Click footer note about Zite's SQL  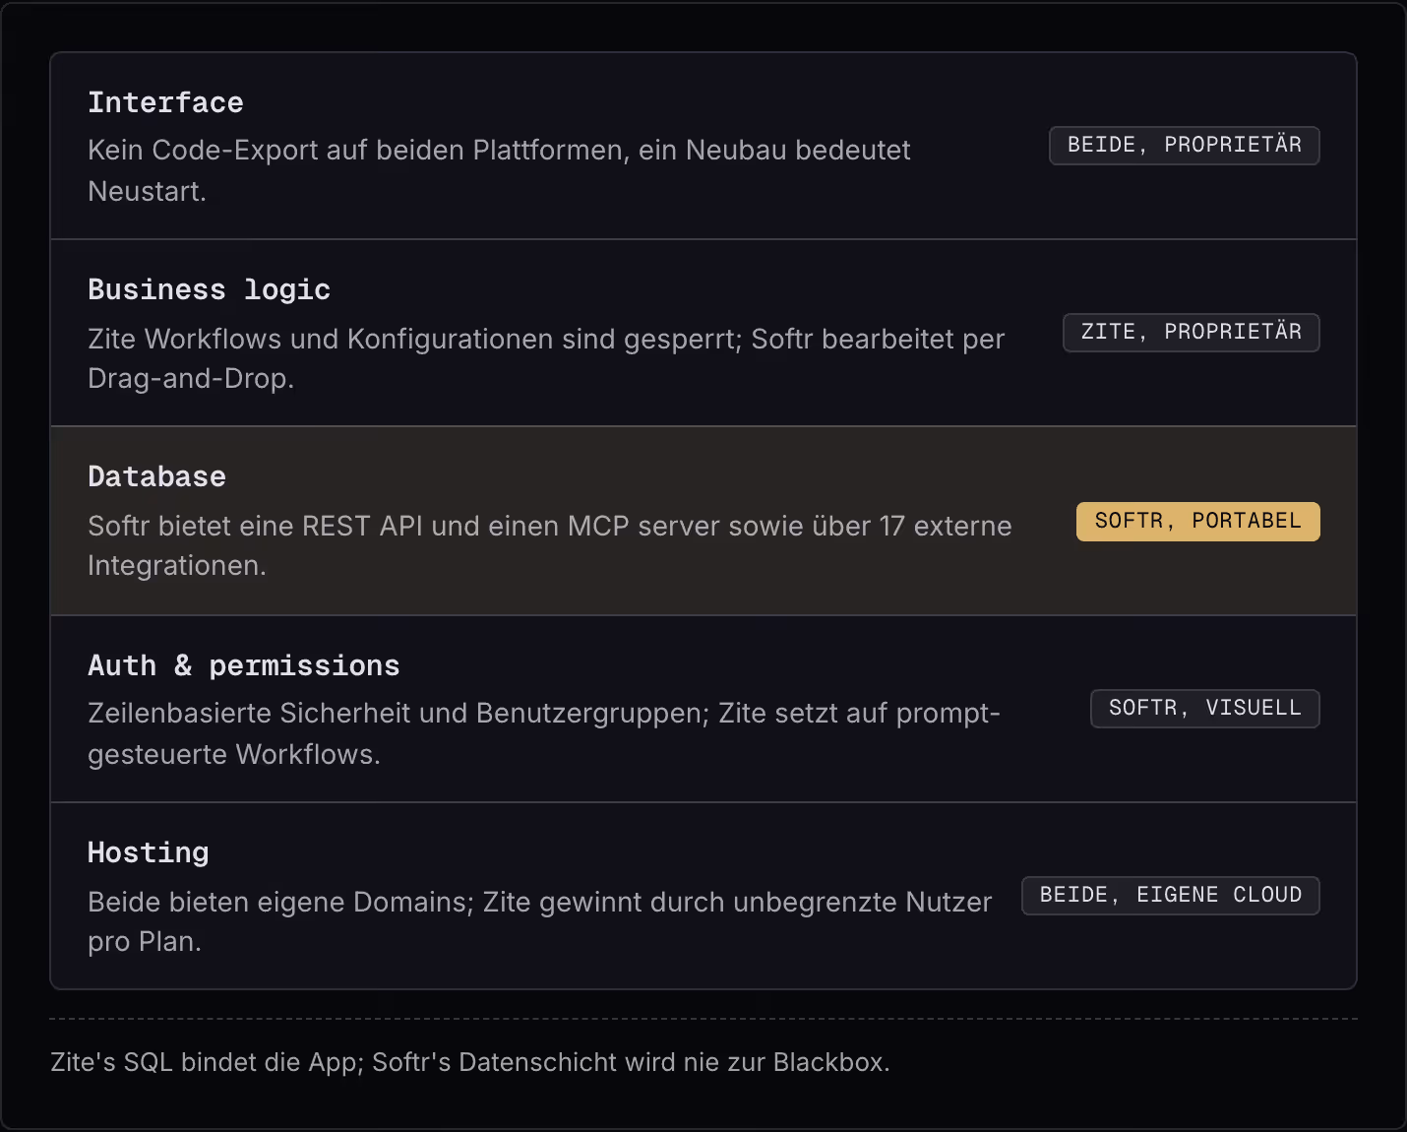pos(470,1062)
